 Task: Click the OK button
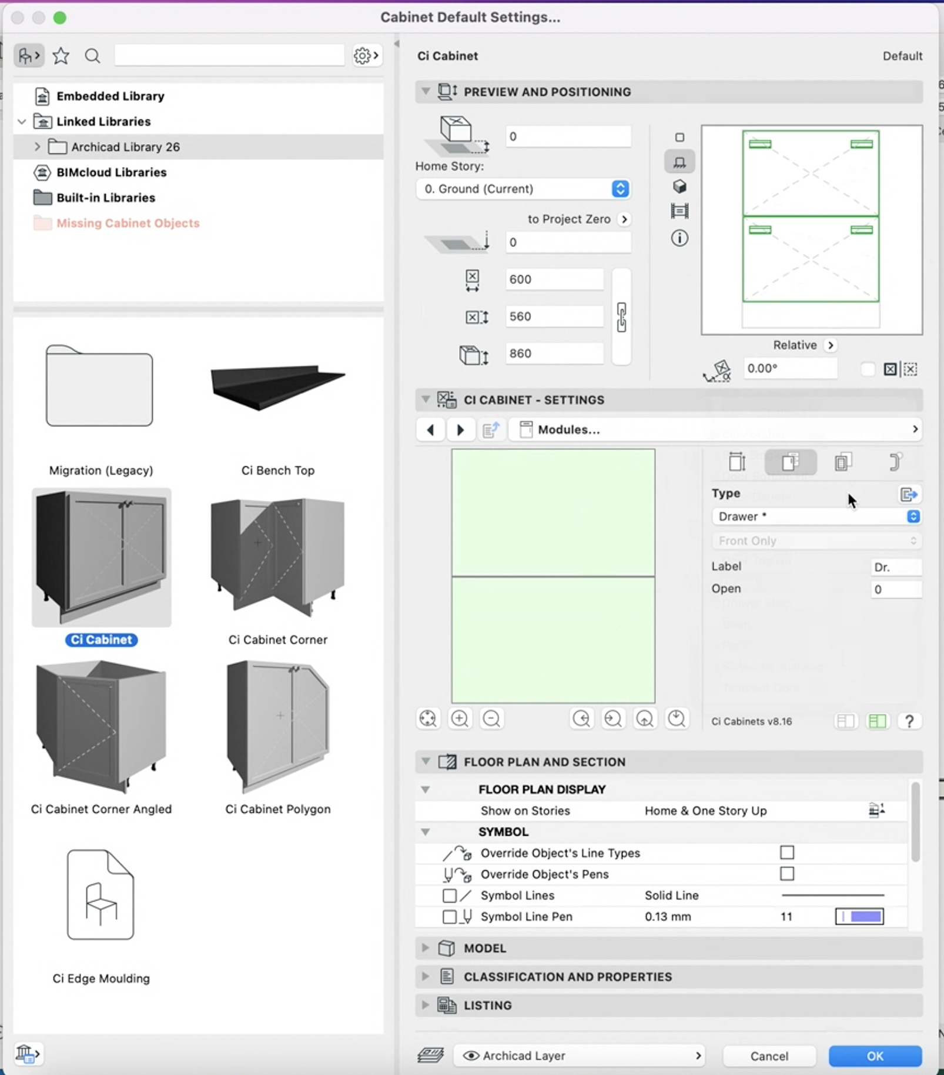[x=874, y=1056]
